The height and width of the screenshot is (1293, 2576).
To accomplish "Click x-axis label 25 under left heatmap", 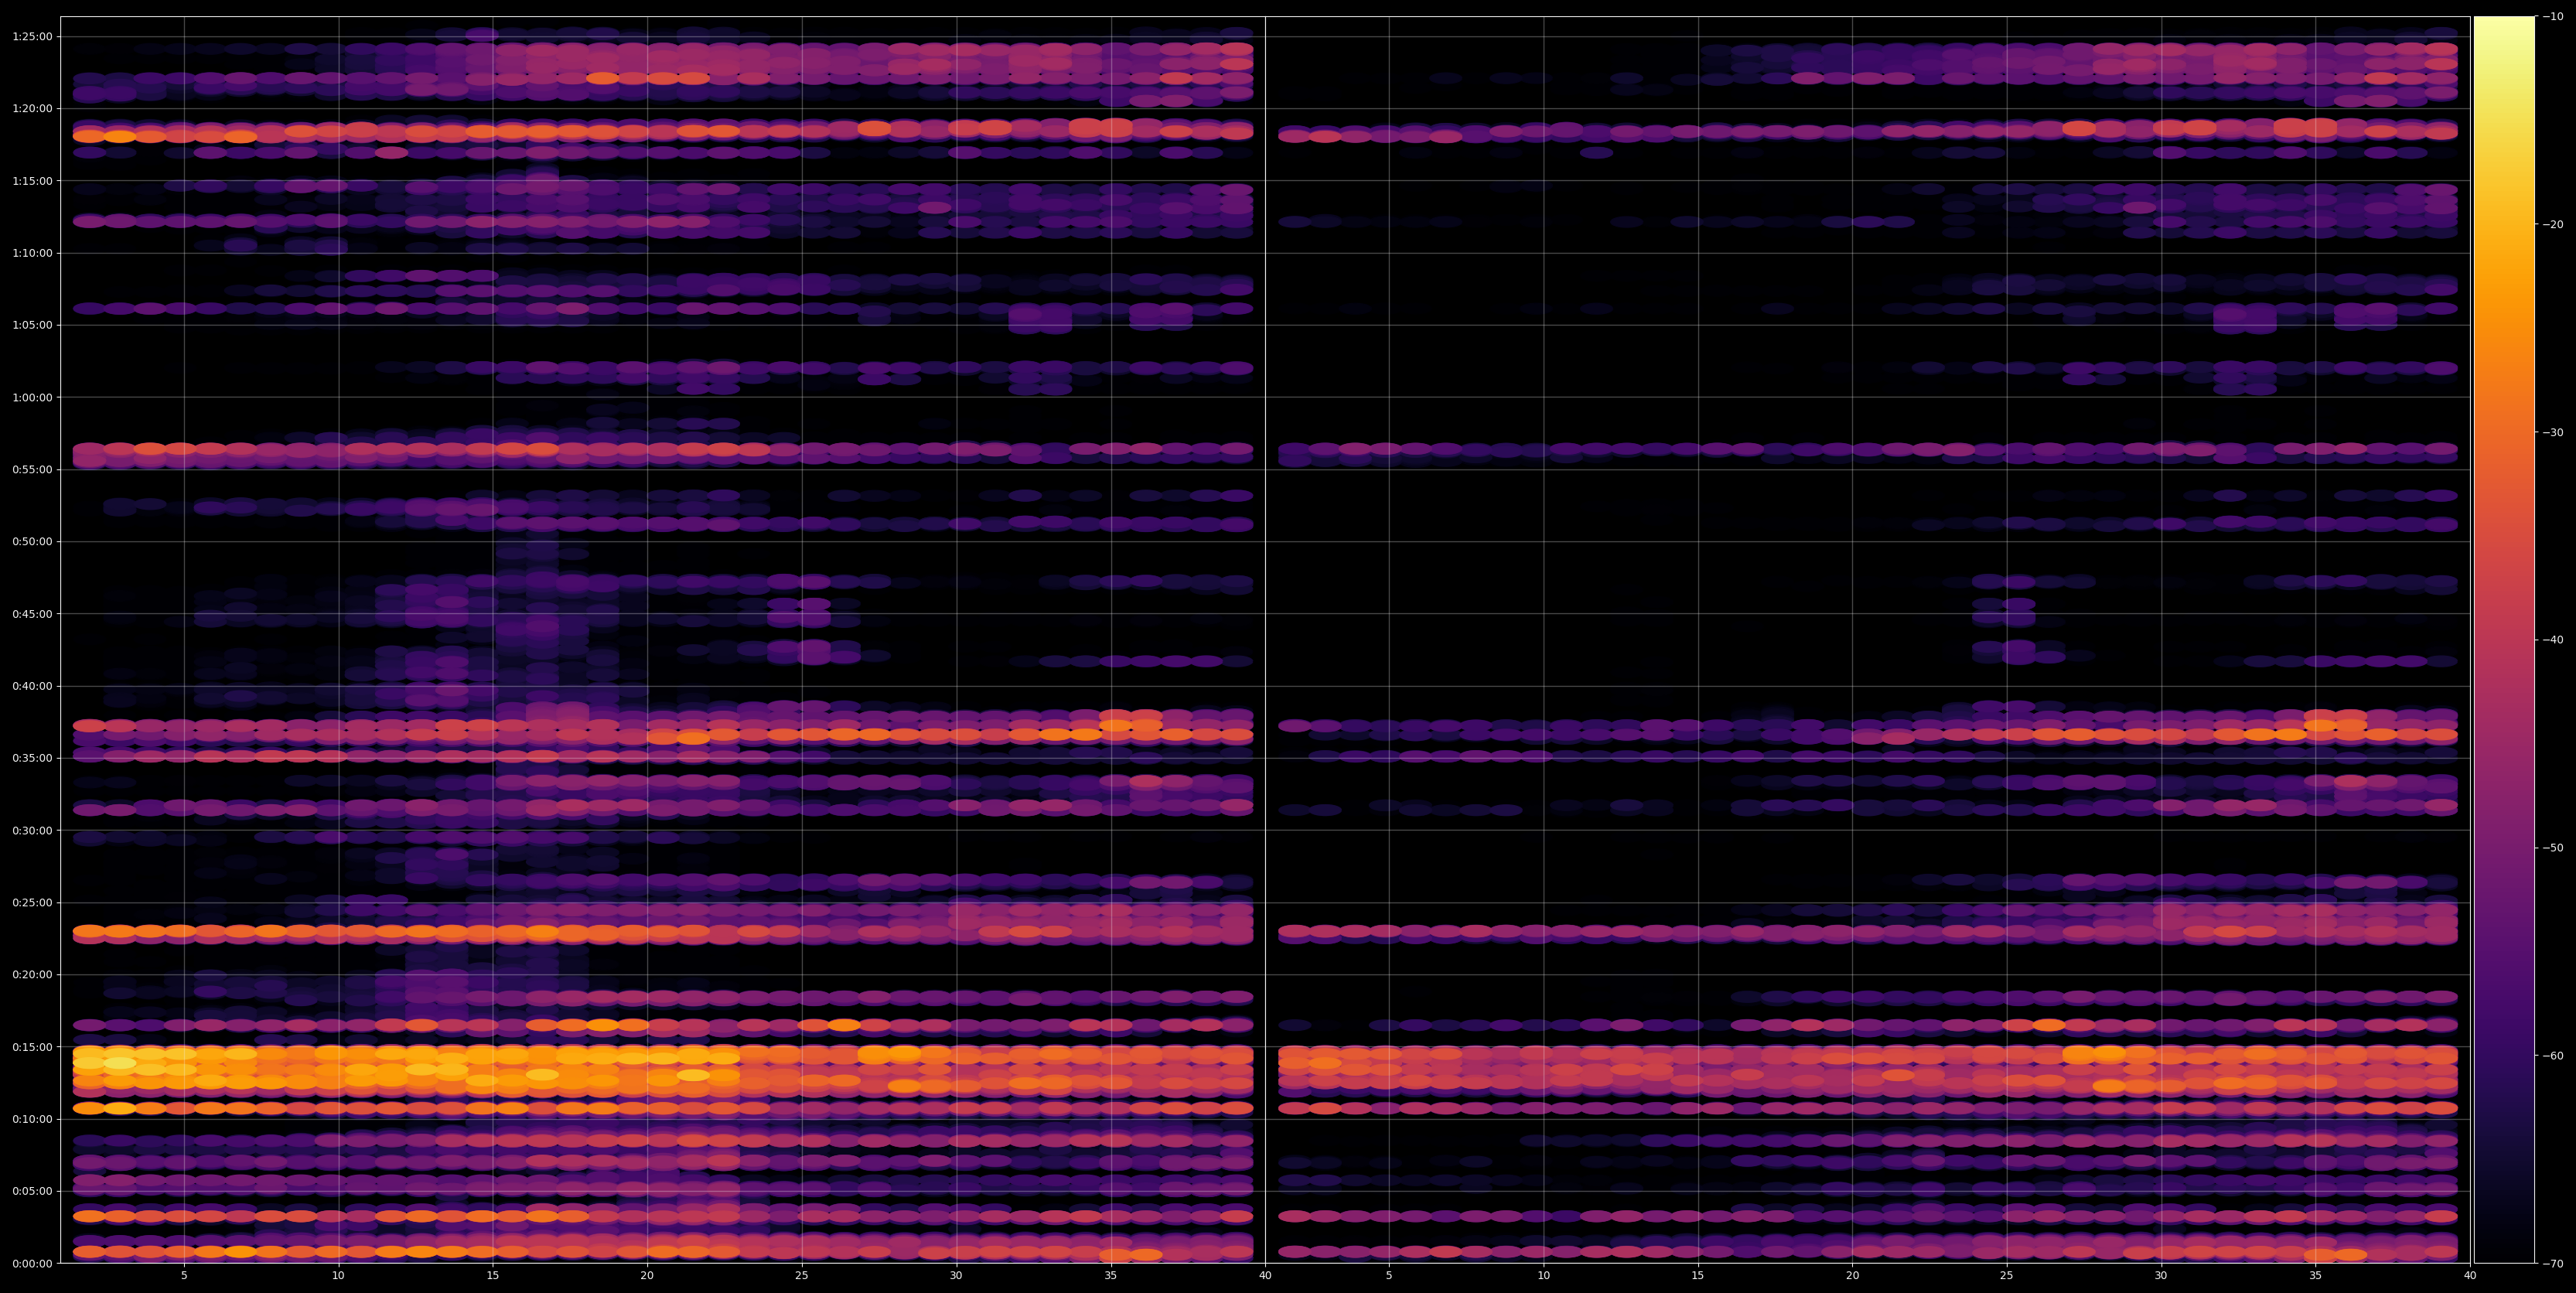I will pyautogui.click(x=802, y=1276).
